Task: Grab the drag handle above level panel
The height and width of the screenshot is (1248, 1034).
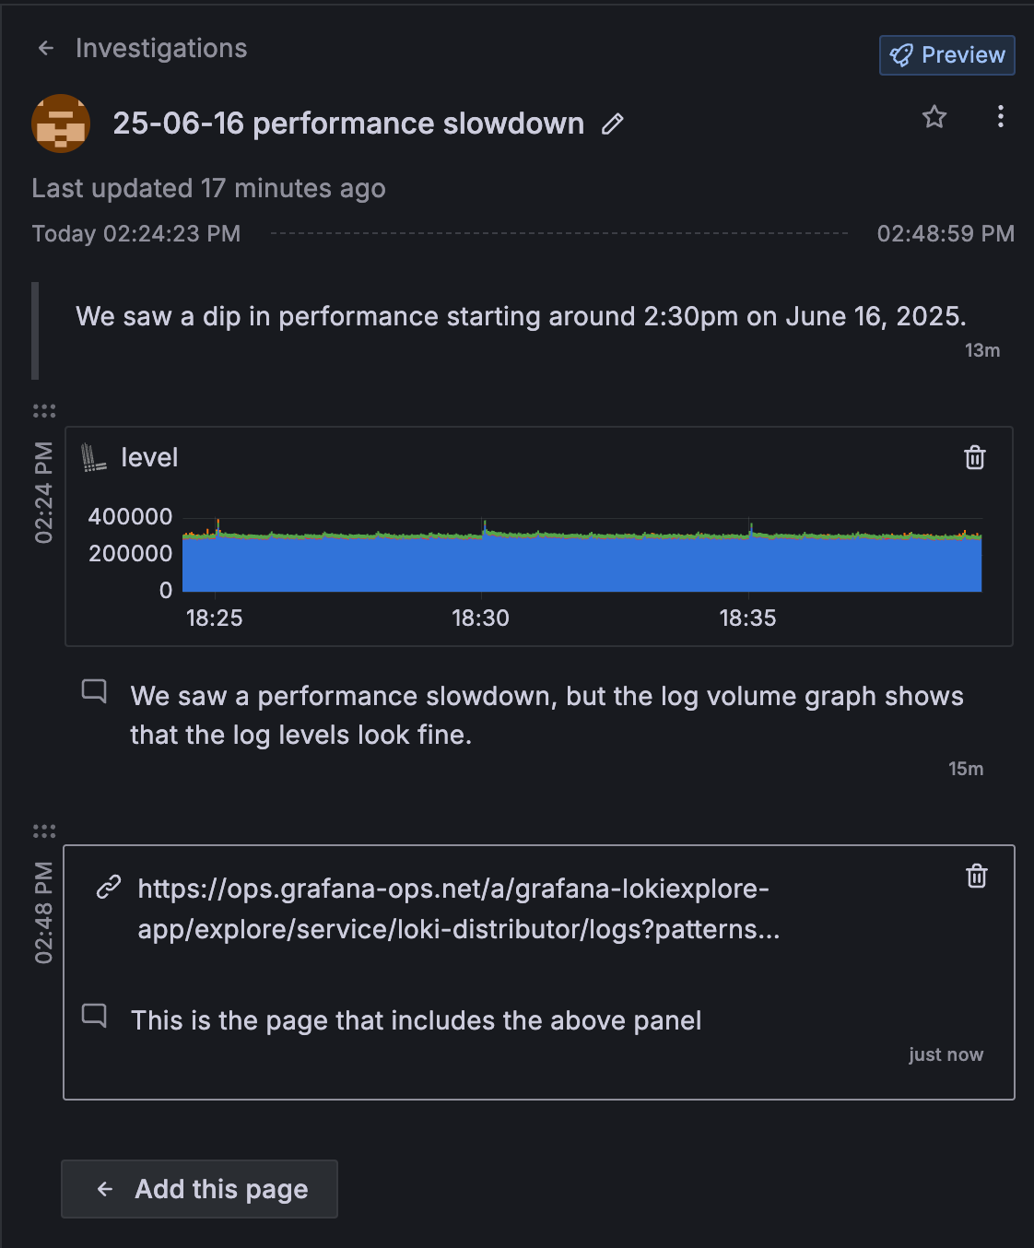Action: click(44, 410)
